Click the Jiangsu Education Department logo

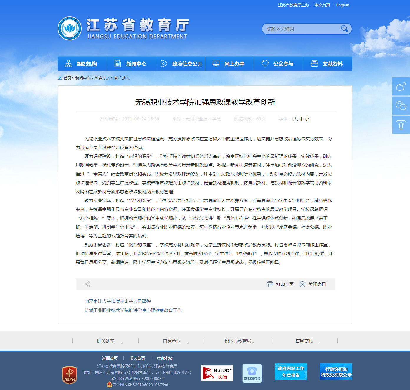(x=70, y=29)
